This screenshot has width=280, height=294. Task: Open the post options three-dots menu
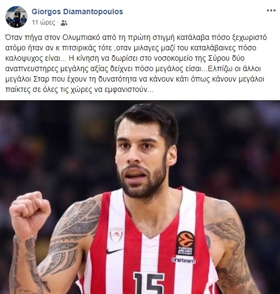(271, 11)
